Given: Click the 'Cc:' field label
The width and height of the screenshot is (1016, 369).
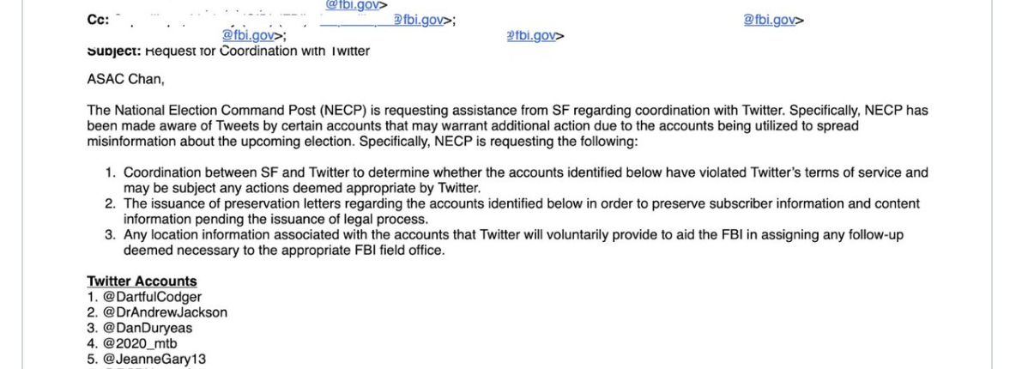Looking at the screenshot, I should click(x=97, y=20).
